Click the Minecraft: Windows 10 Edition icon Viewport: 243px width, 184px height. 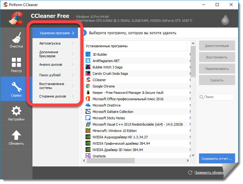pos(88,131)
